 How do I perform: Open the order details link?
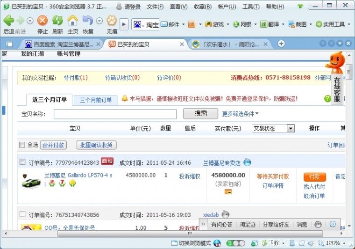click(x=273, y=186)
